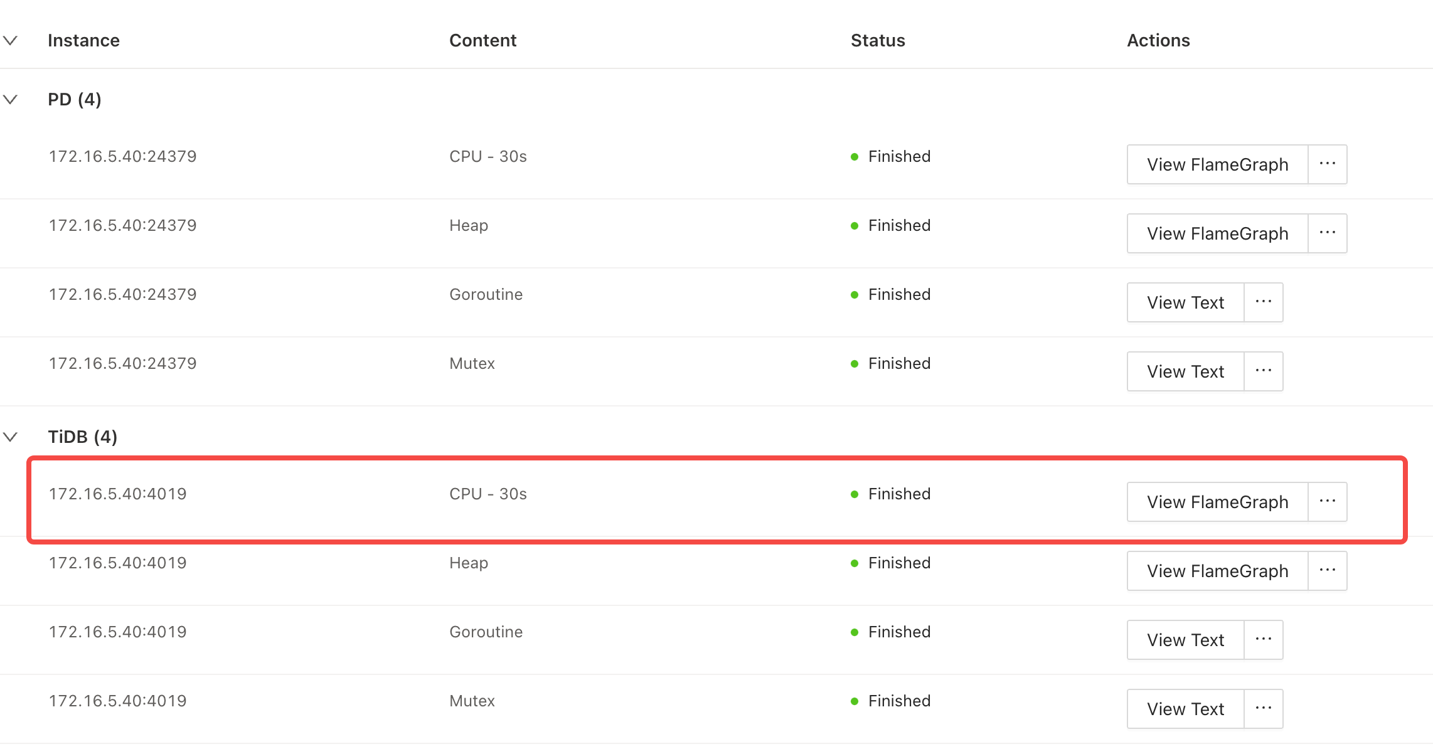This screenshot has height=749, width=1433.
Task: Open more actions for PD Mutex profile
Action: click(1263, 371)
